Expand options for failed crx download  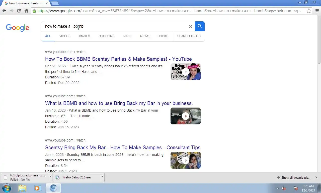click(x=50, y=177)
